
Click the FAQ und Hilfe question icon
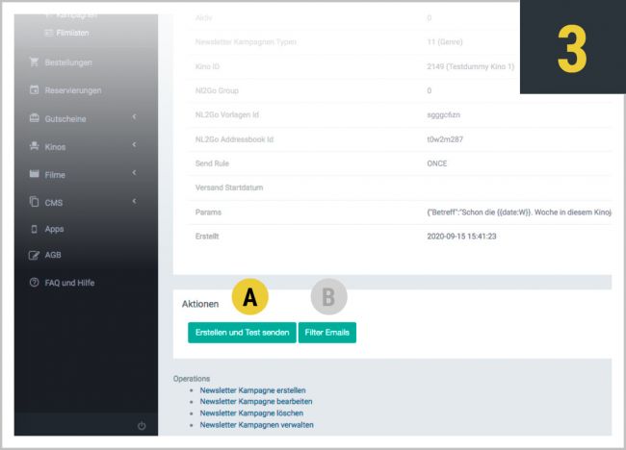tap(35, 283)
